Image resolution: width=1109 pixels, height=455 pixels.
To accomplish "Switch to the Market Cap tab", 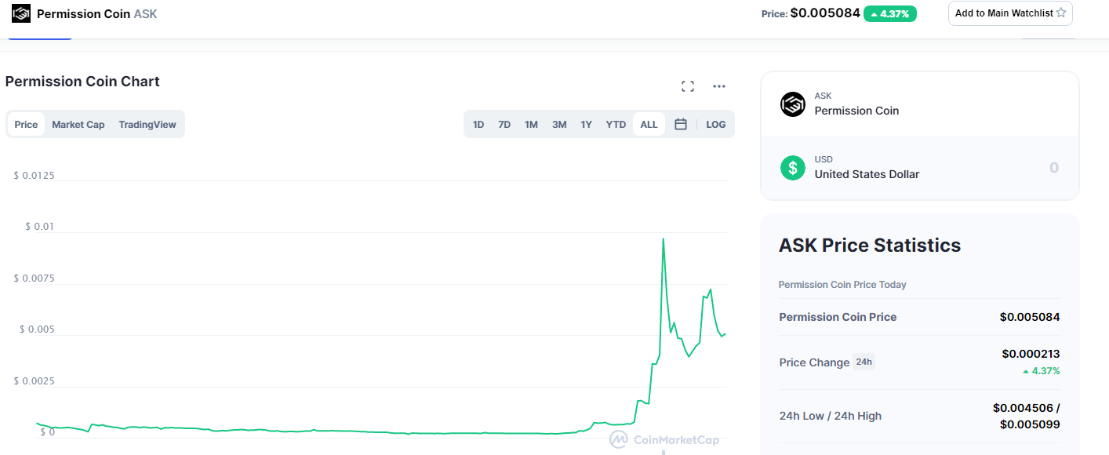I will [x=78, y=124].
